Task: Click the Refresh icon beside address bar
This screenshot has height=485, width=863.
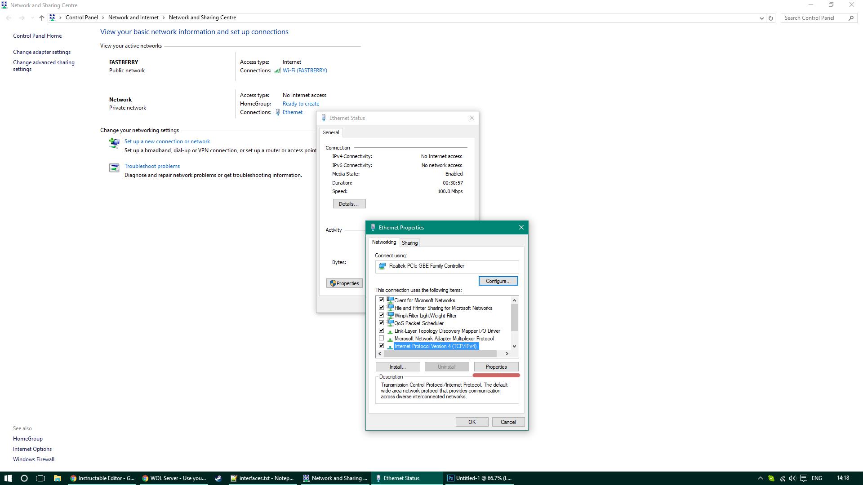Action: [771, 18]
